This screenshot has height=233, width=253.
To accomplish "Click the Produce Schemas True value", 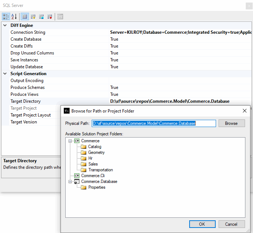I will pyautogui.click(x=114, y=87).
